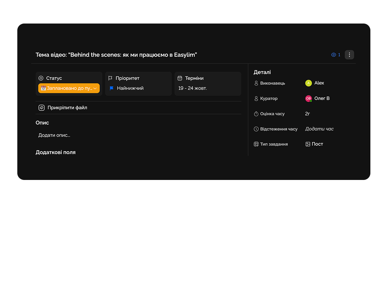Click Додати час to log time

click(x=319, y=129)
